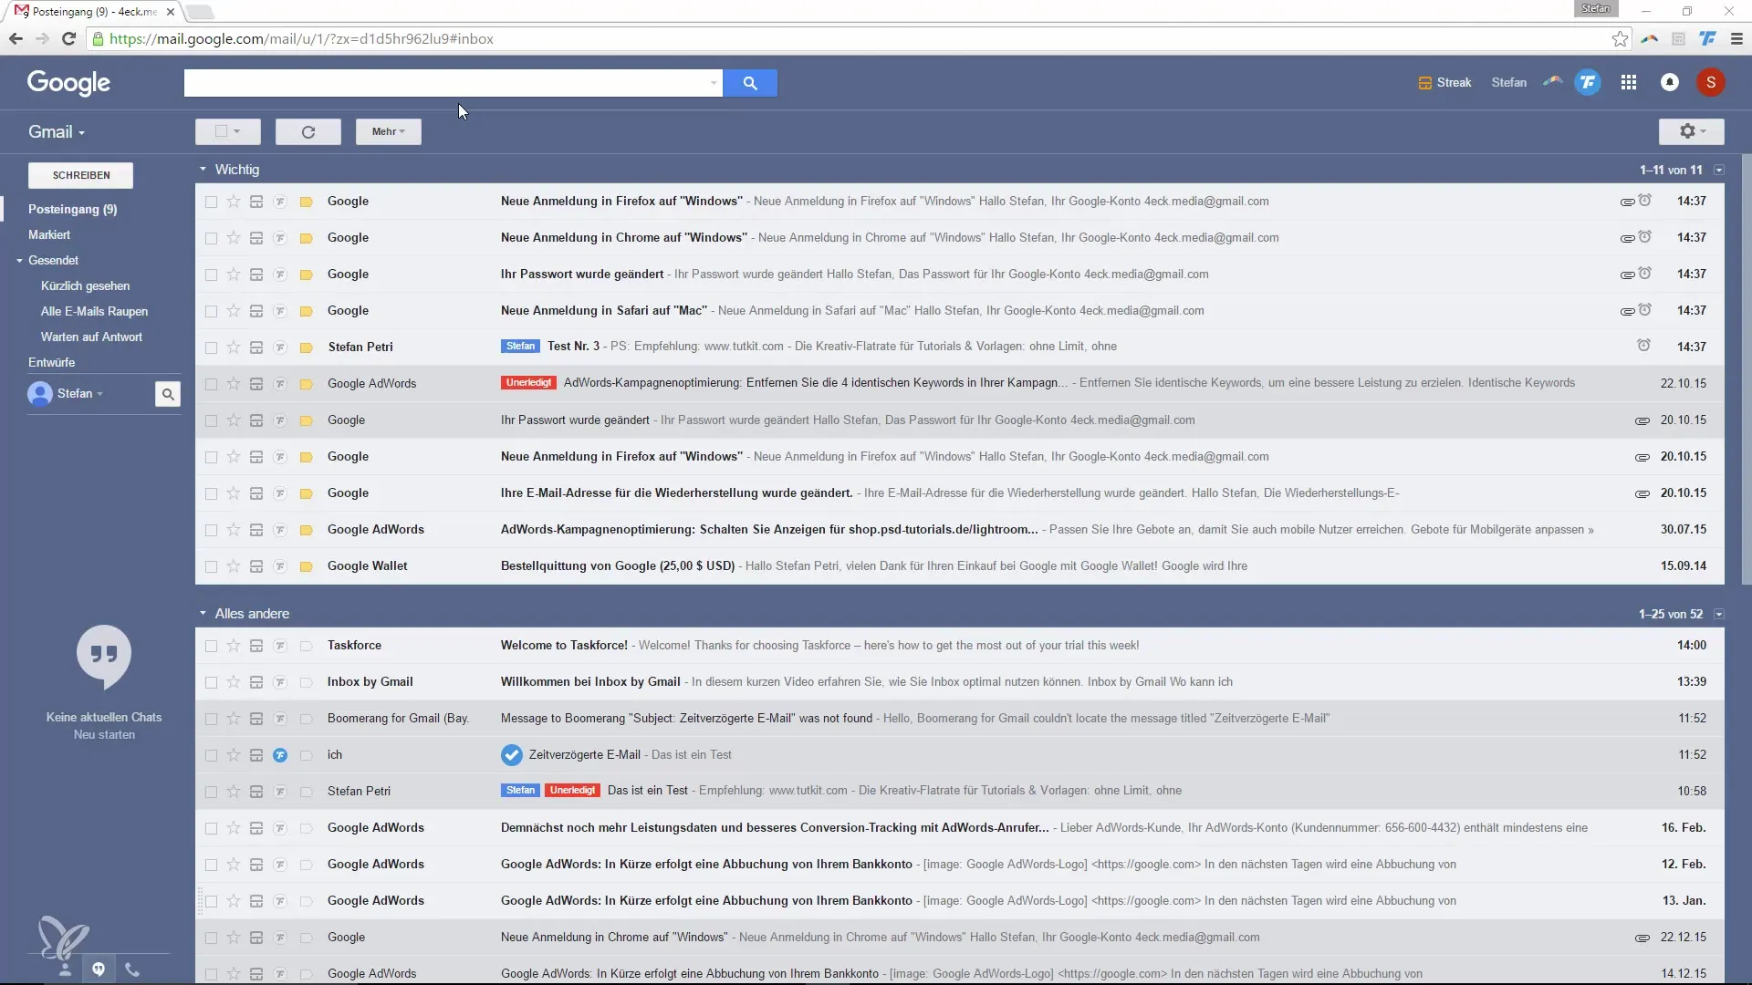Open the phone calls tab at bottom left

click(132, 969)
